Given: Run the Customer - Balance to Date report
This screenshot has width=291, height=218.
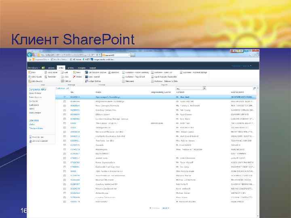Looking at the screenshot, I should pyautogui.click(x=164, y=81).
